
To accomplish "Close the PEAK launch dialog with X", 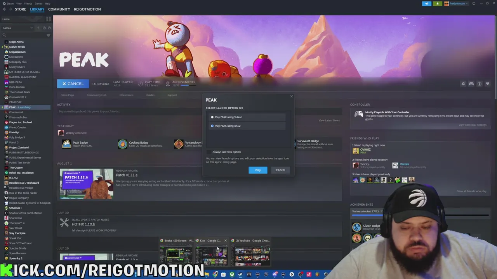I will click(292, 96).
